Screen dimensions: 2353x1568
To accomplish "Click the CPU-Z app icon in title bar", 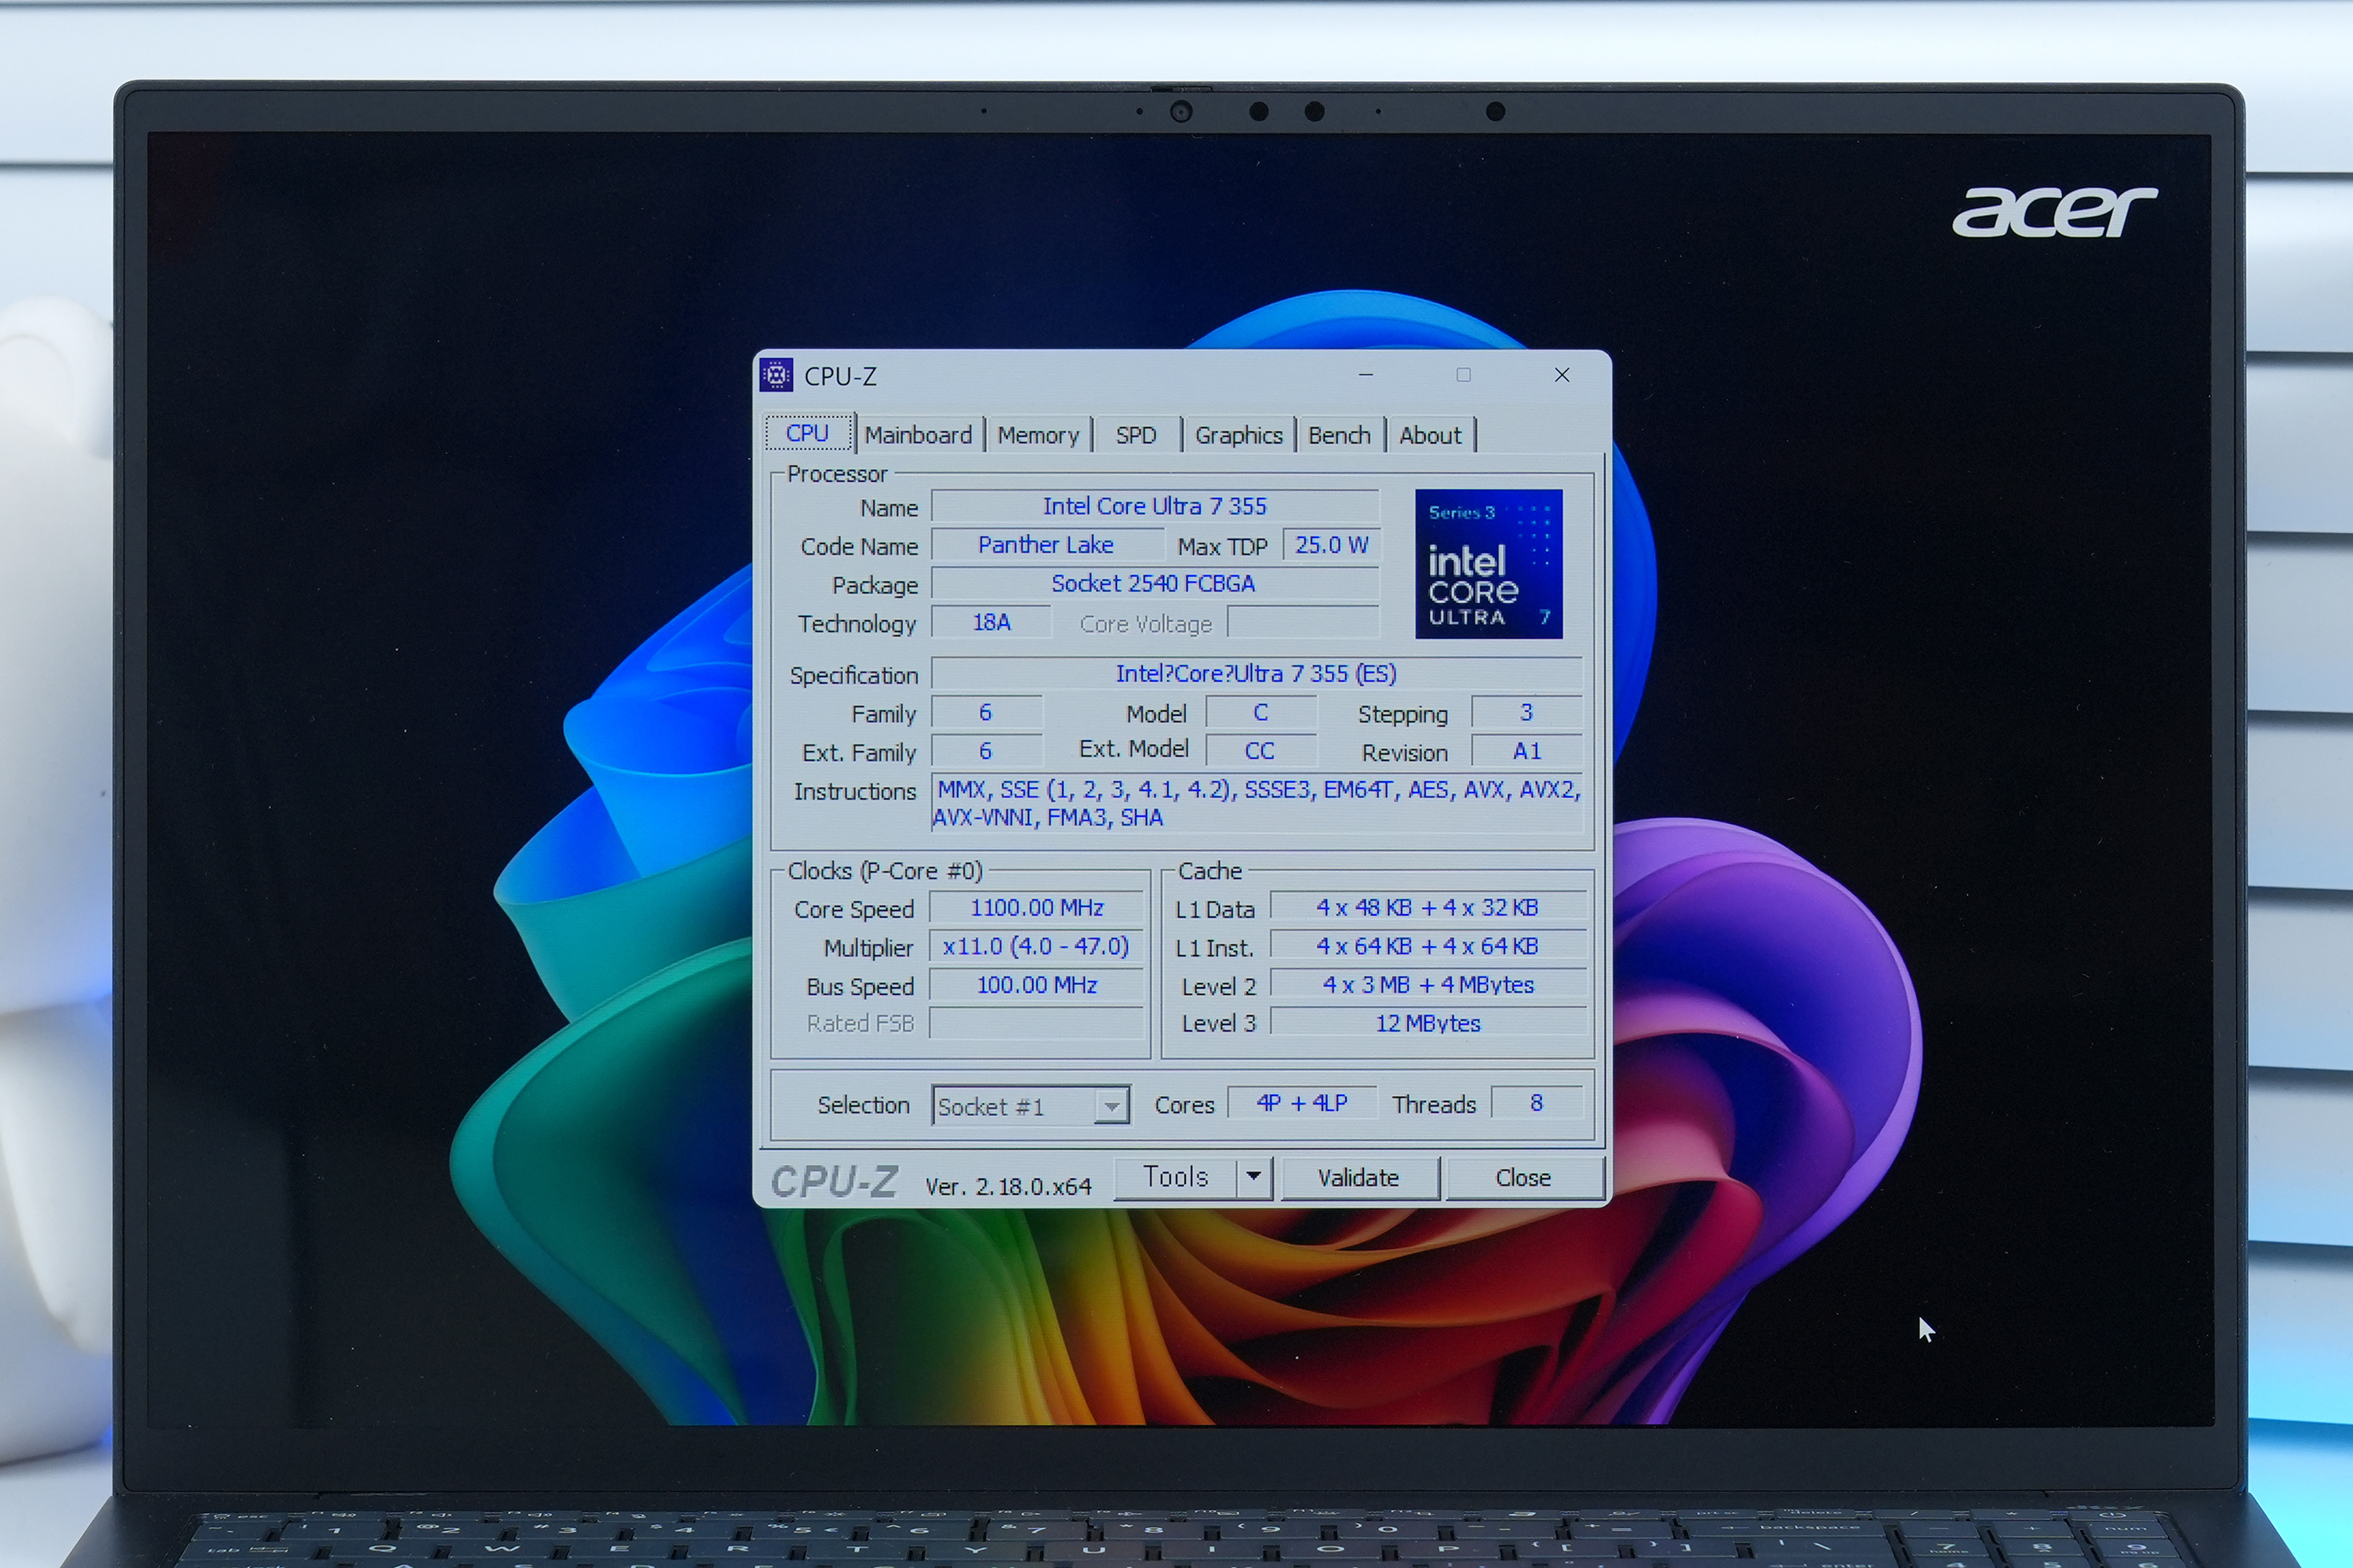I will click(x=776, y=376).
